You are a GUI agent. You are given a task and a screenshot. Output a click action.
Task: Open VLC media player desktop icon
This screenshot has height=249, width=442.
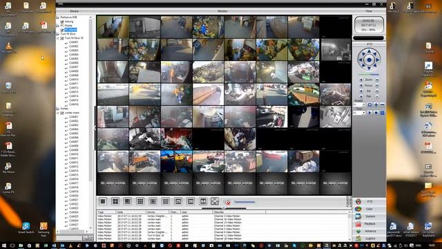coord(8,48)
